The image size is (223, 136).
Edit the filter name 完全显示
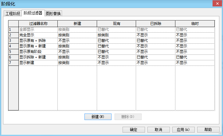point(38,35)
